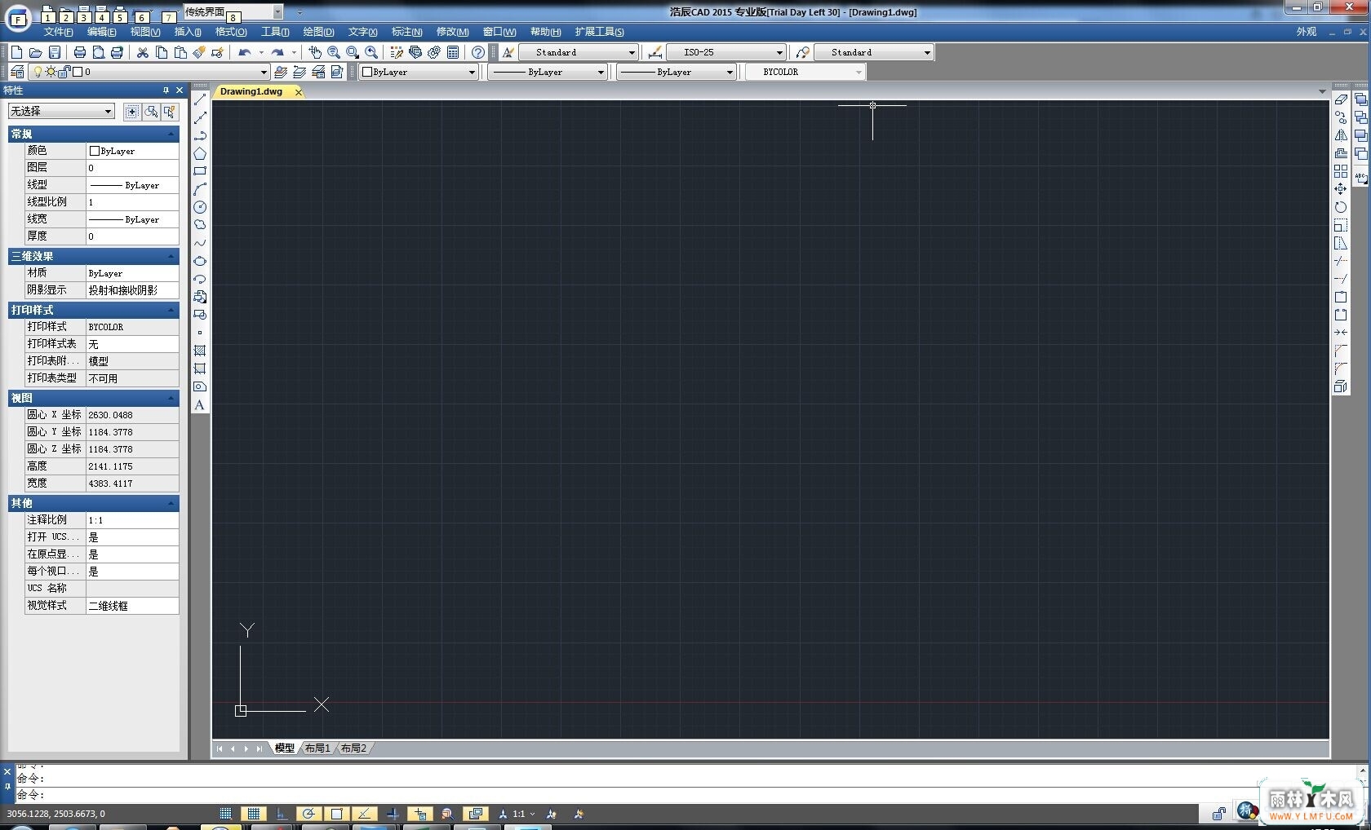Select the Array modify tool
The height and width of the screenshot is (830, 1371).
click(1341, 171)
